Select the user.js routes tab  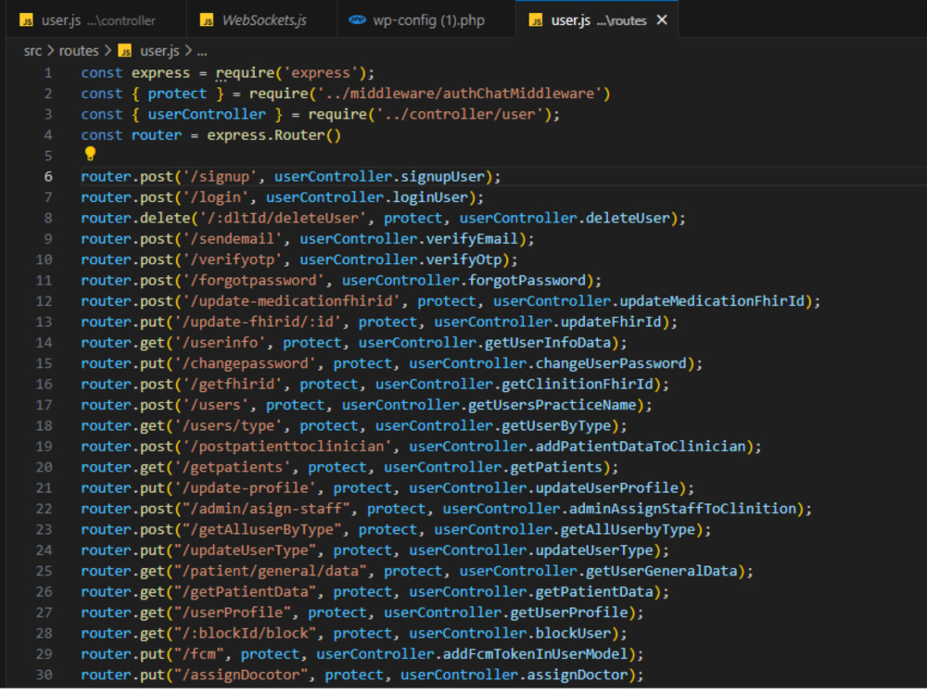(x=597, y=20)
